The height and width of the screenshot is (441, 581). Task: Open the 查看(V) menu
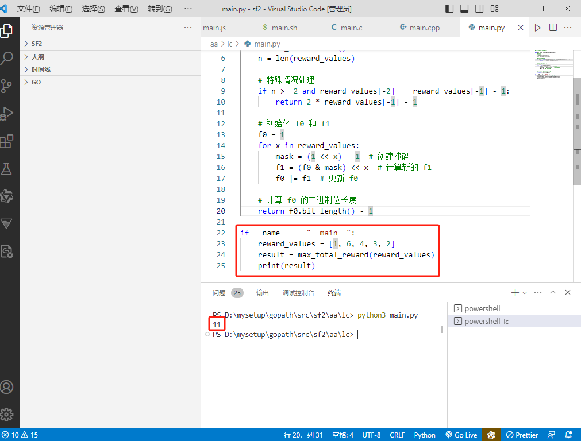pyautogui.click(x=126, y=9)
